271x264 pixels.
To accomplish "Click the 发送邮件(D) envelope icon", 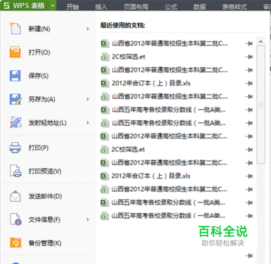I will click(15, 196).
